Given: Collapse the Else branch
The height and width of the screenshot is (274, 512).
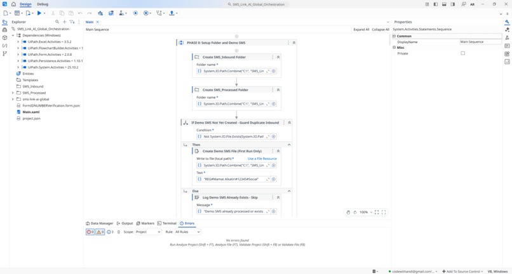Looking at the screenshot, I should (289, 191).
